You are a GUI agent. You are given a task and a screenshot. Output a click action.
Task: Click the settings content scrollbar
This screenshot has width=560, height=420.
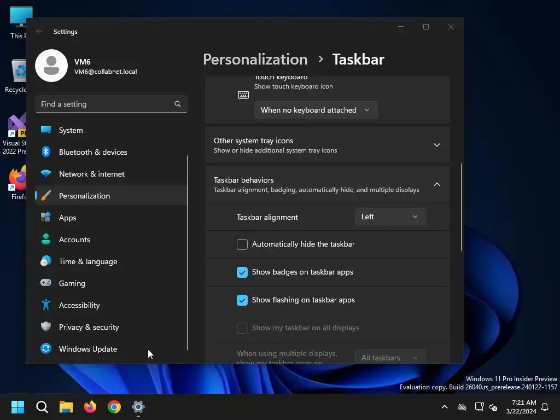461,207
